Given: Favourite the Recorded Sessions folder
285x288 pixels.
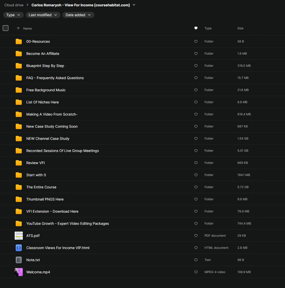Looking at the screenshot, I should pyautogui.click(x=196, y=151).
